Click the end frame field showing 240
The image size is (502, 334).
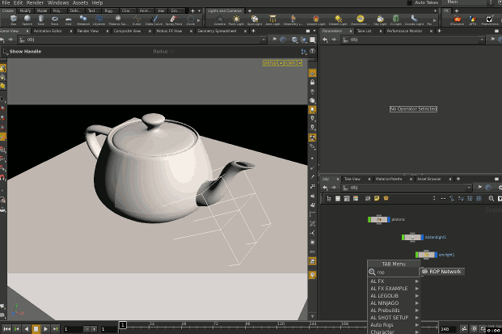pos(448,329)
